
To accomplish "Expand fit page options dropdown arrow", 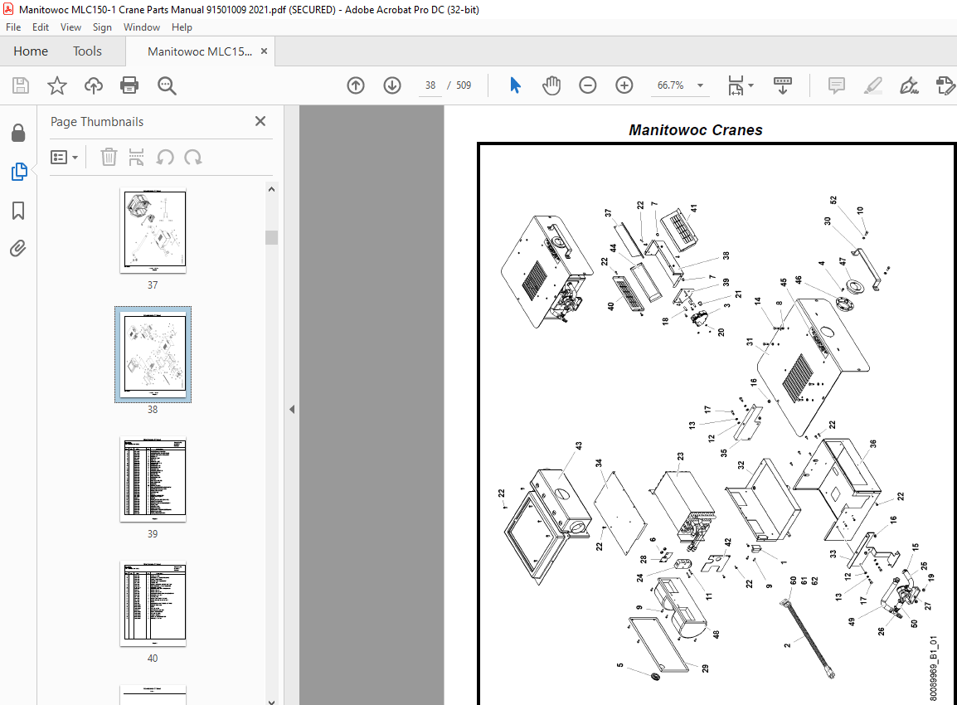I will coord(751,85).
